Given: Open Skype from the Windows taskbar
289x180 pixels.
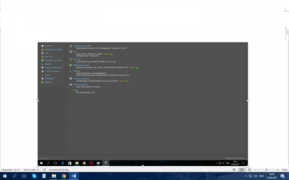Looking at the screenshot, I should [34, 176].
